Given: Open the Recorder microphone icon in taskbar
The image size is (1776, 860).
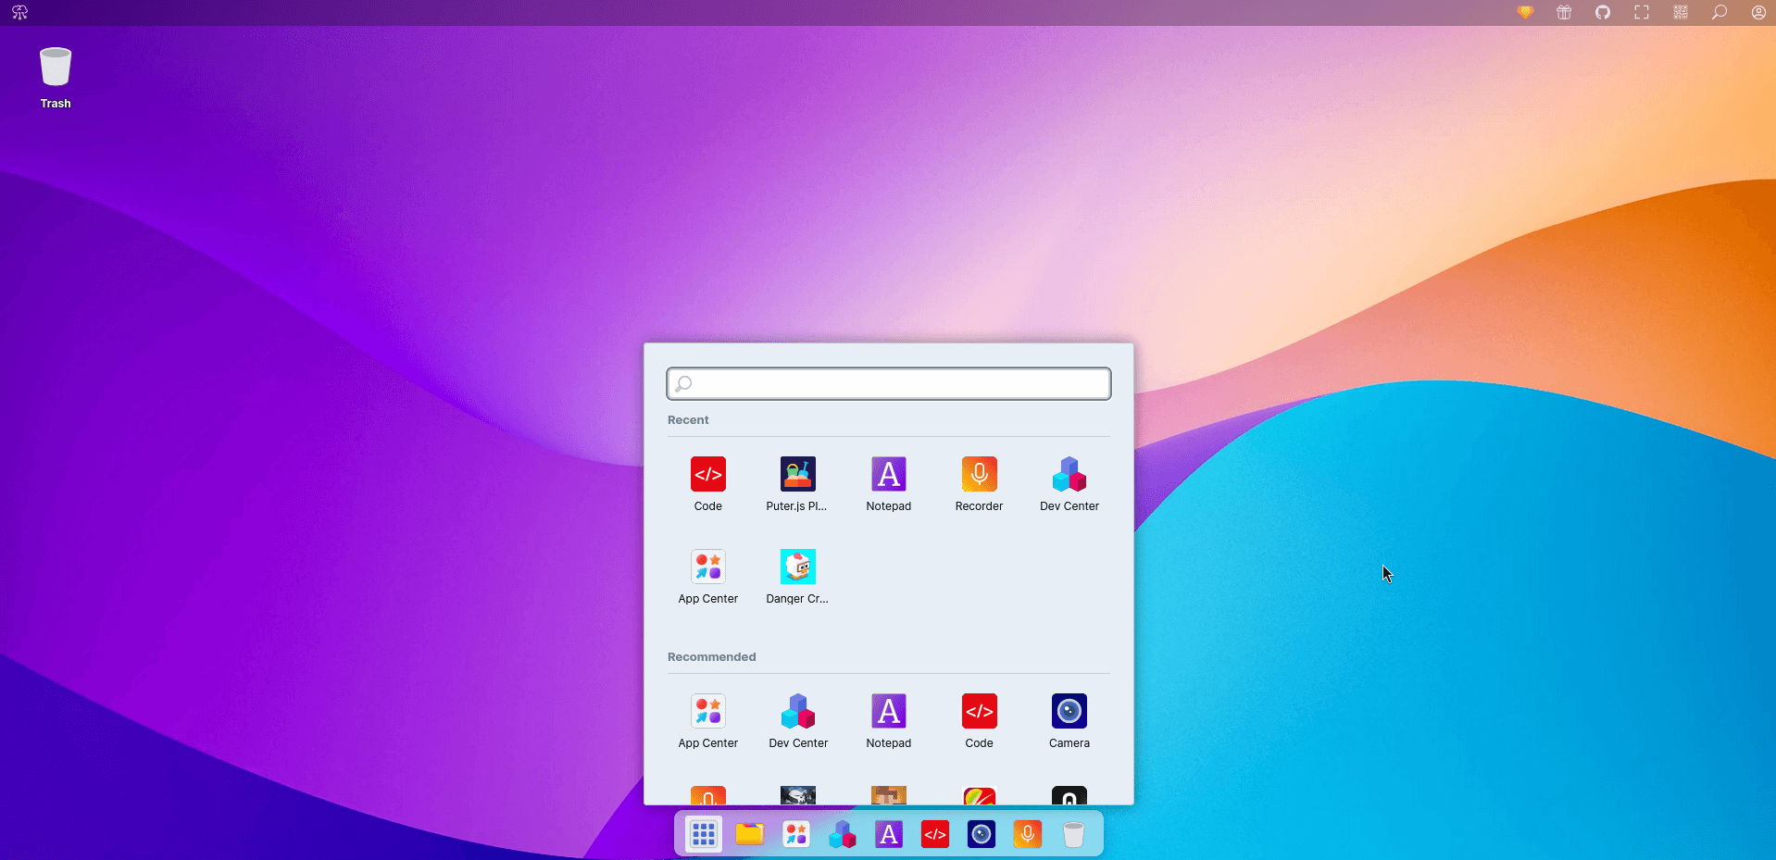Looking at the screenshot, I should (1027, 834).
